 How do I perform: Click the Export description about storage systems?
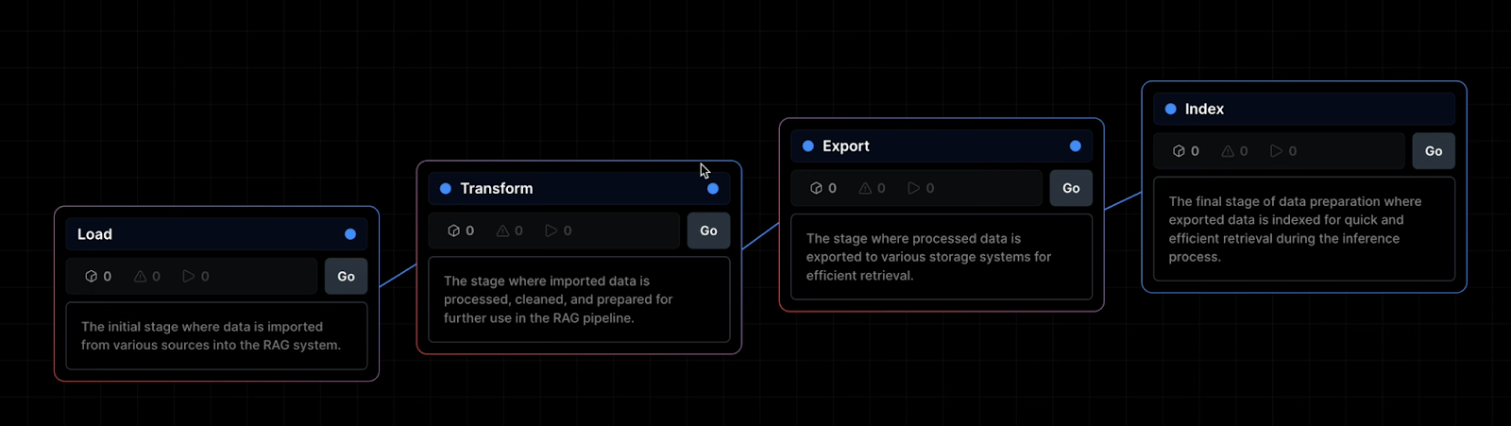(x=928, y=257)
